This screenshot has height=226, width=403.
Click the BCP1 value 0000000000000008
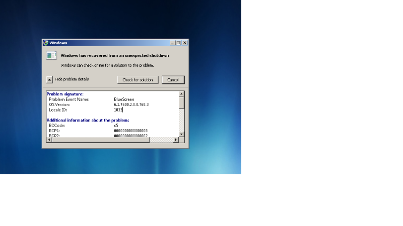pos(131,131)
